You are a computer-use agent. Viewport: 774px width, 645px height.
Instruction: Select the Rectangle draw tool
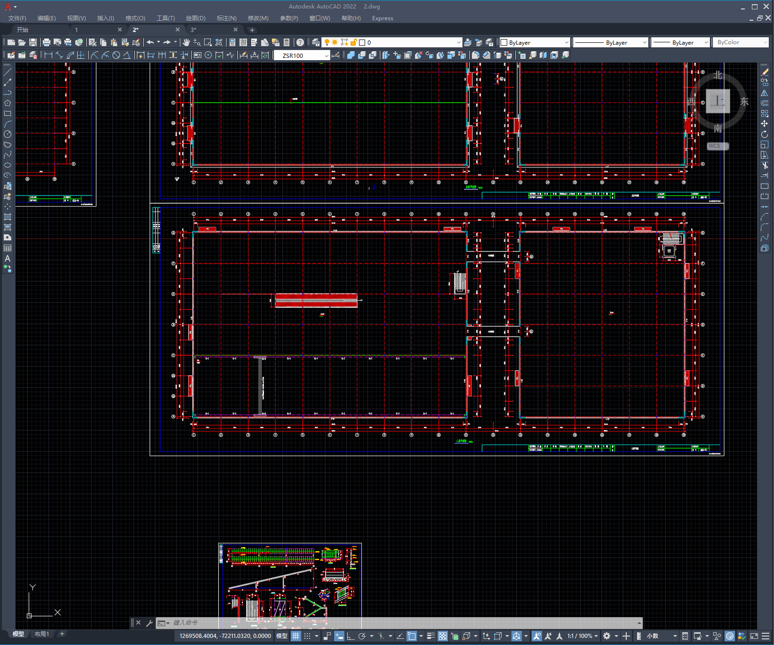point(8,113)
